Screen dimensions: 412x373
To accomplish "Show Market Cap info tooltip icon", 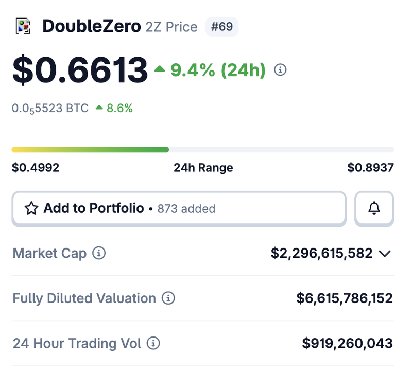I will [x=99, y=253].
